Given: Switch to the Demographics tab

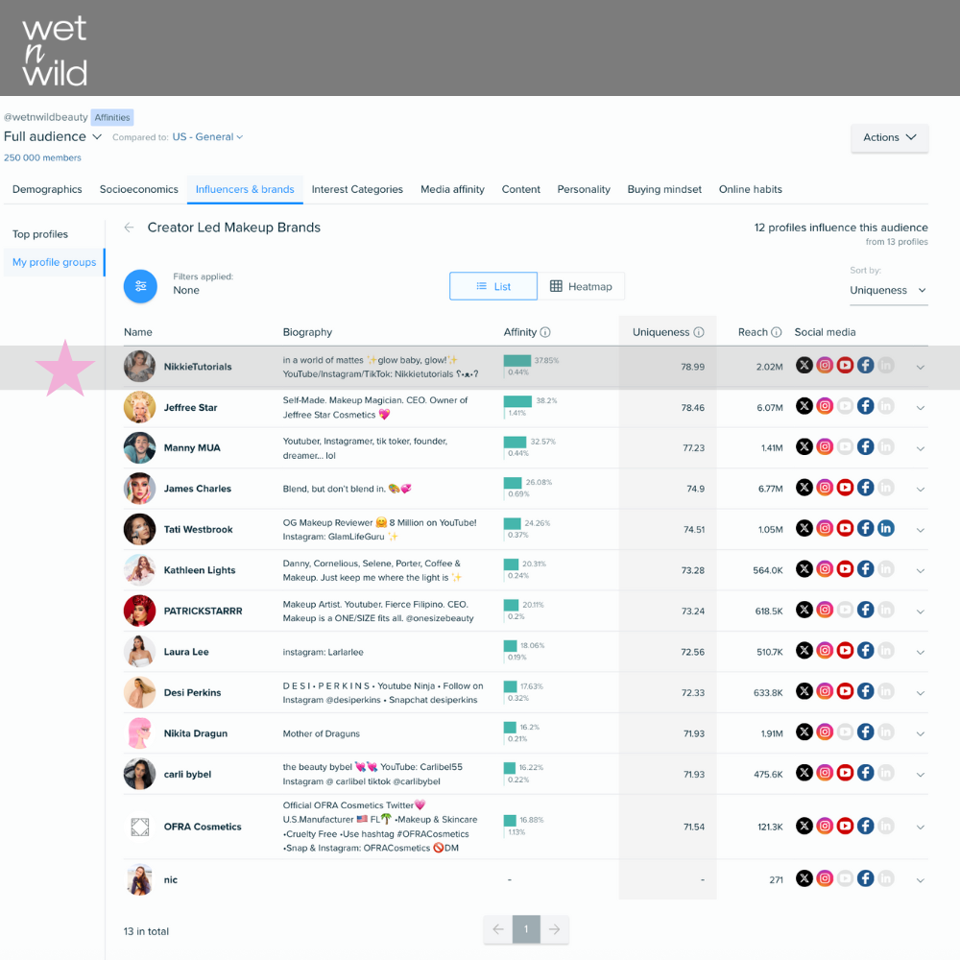Looking at the screenshot, I should [47, 189].
